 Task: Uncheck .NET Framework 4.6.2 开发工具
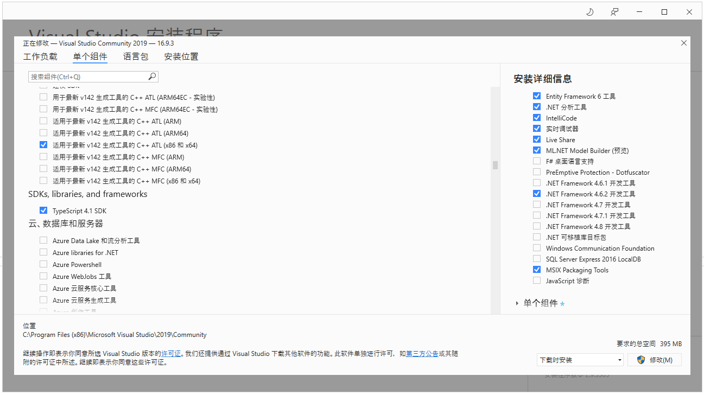coord(537,194)
